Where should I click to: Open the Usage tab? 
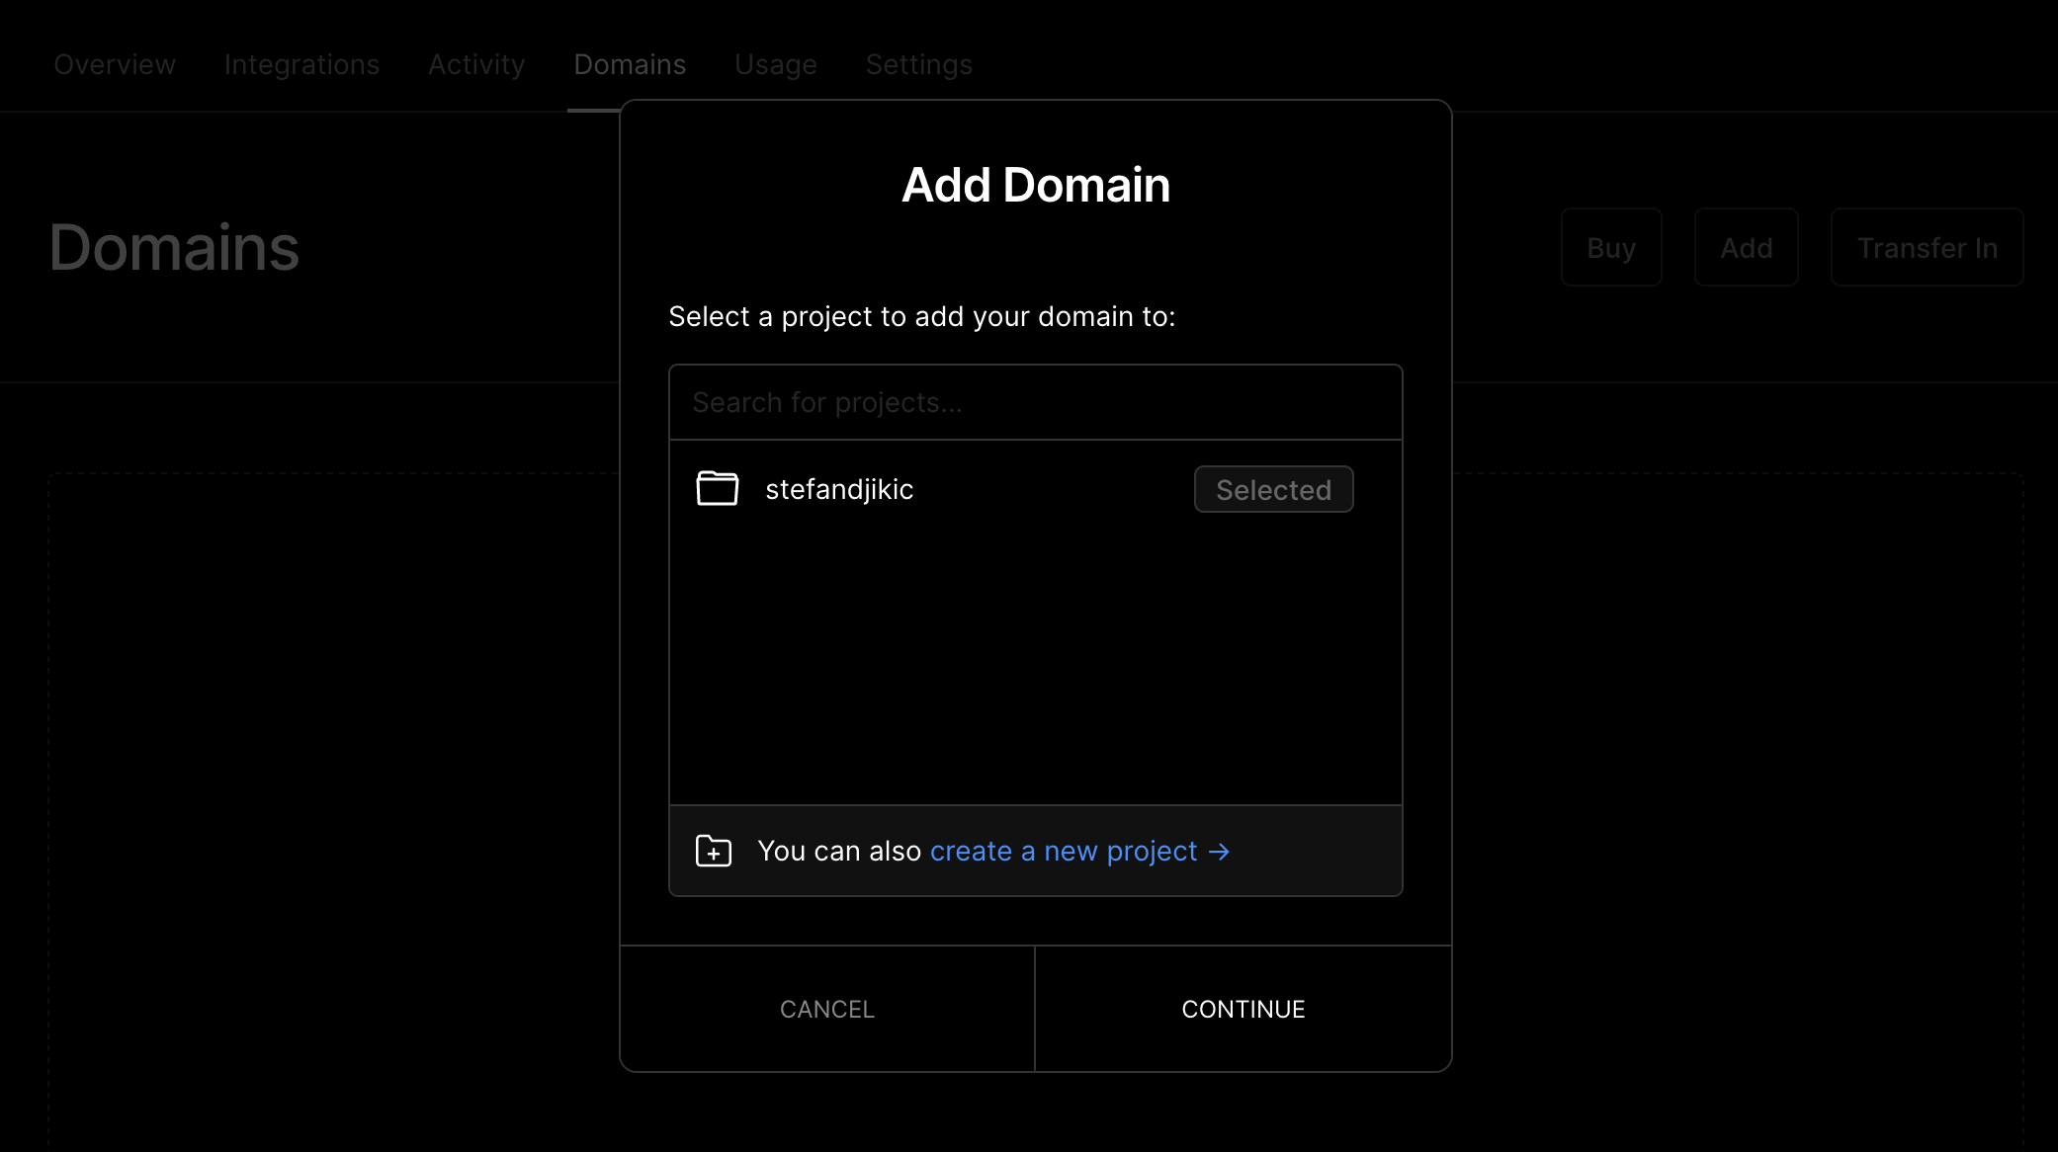point(775,64)
